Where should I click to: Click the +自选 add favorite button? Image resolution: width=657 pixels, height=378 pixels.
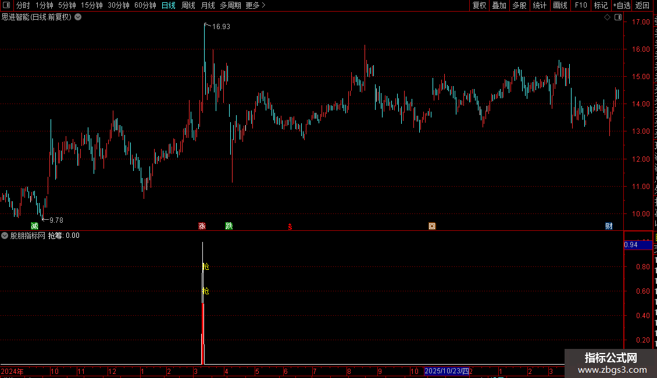pos(622,5)
